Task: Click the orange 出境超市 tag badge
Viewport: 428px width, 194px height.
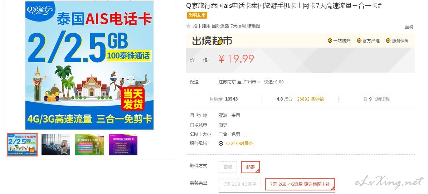Action: coord(197,15)
